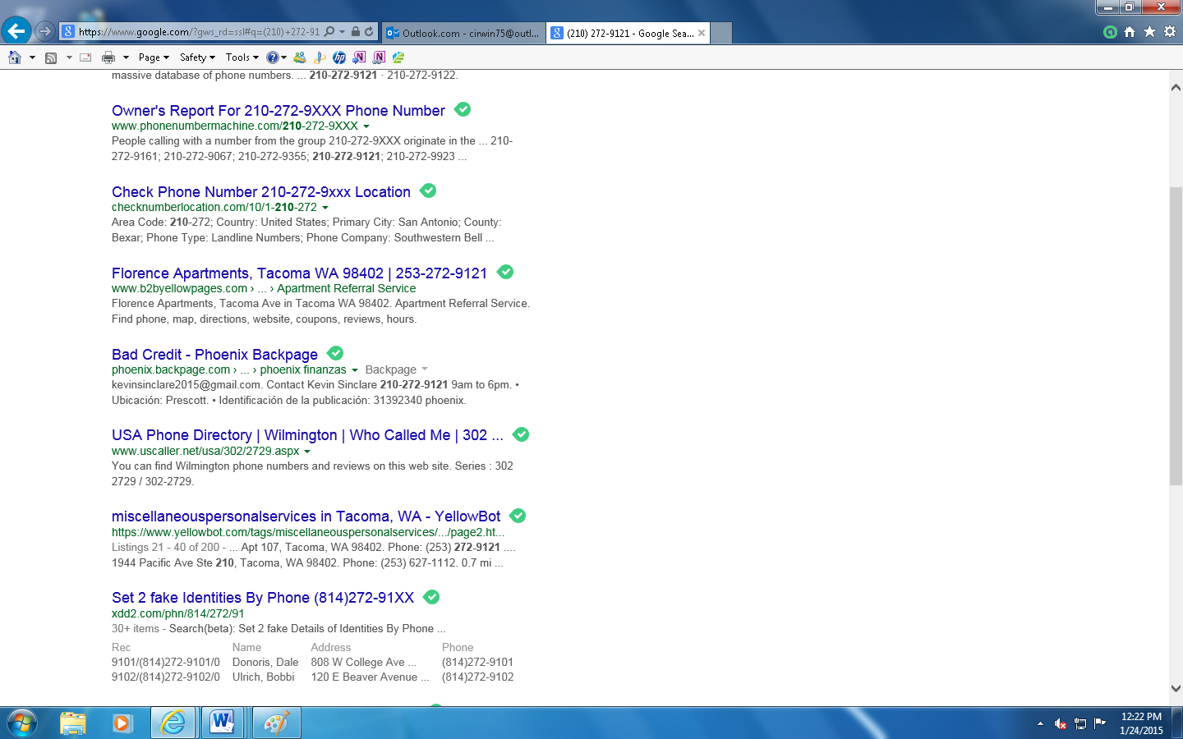Click the orange and blue icon beside HP icon
The height and width of the screenshot is (739, 1183).
pyautogui.click(x=320, y=57)
